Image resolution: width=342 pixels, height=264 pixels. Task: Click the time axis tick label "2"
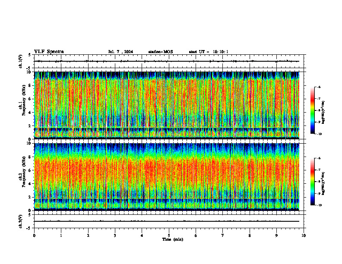[88, 236]
